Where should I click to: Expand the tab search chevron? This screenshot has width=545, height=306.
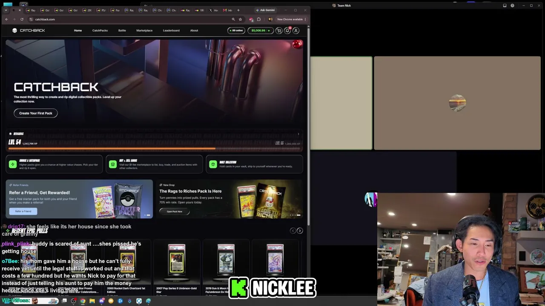(x=6, y=10)
